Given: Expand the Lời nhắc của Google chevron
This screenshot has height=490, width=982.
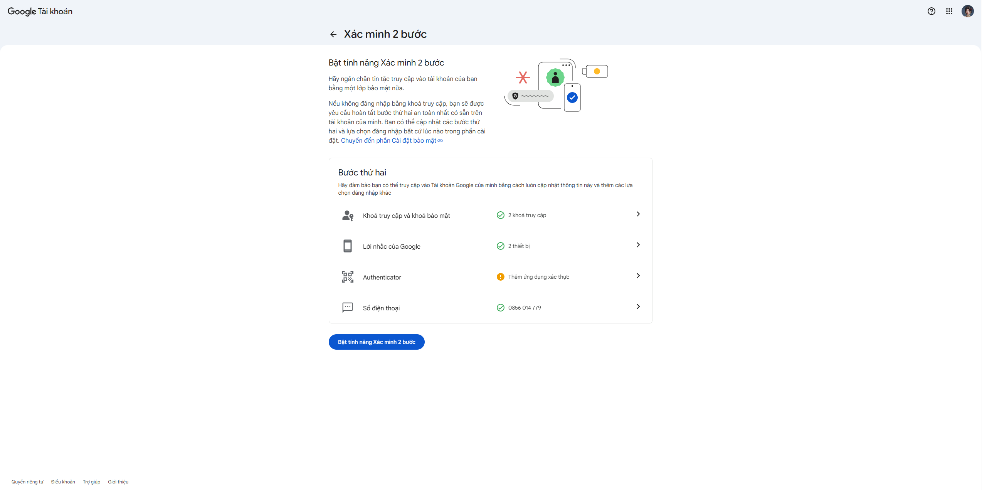Looking at the screenshot, I should (x=638, y=245).
